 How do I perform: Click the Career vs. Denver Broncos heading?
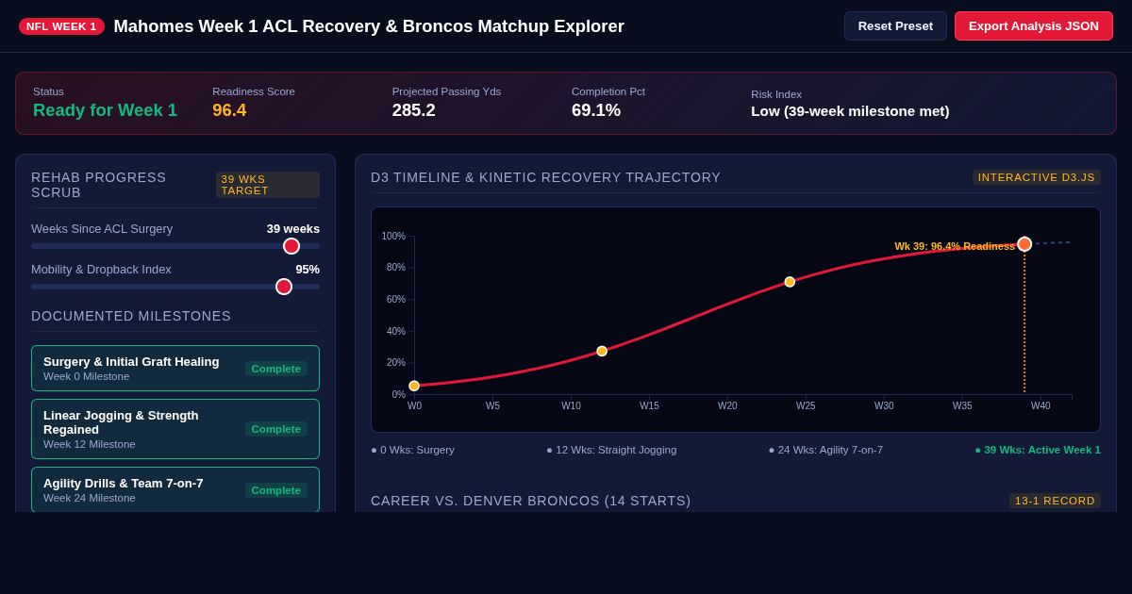531,501
